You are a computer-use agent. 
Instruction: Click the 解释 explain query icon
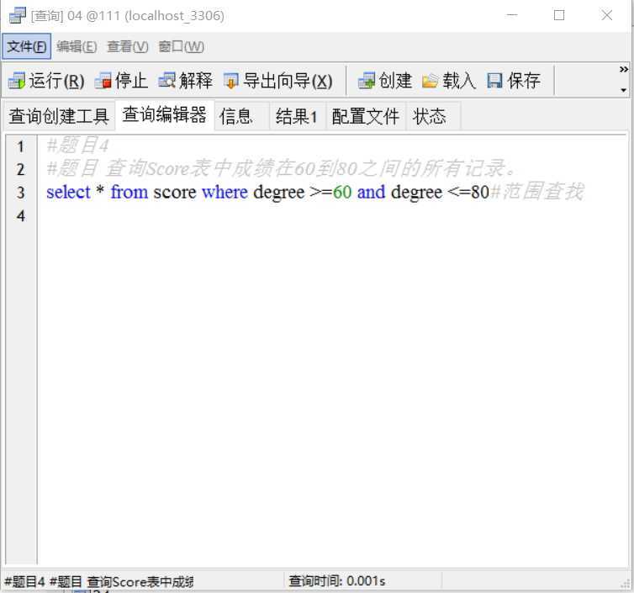click(x=167, y=81)
